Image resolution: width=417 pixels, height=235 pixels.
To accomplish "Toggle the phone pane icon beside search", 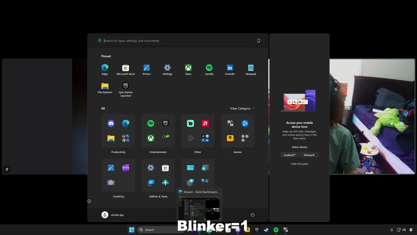I will pyautogui.click(x=259, y=41).
